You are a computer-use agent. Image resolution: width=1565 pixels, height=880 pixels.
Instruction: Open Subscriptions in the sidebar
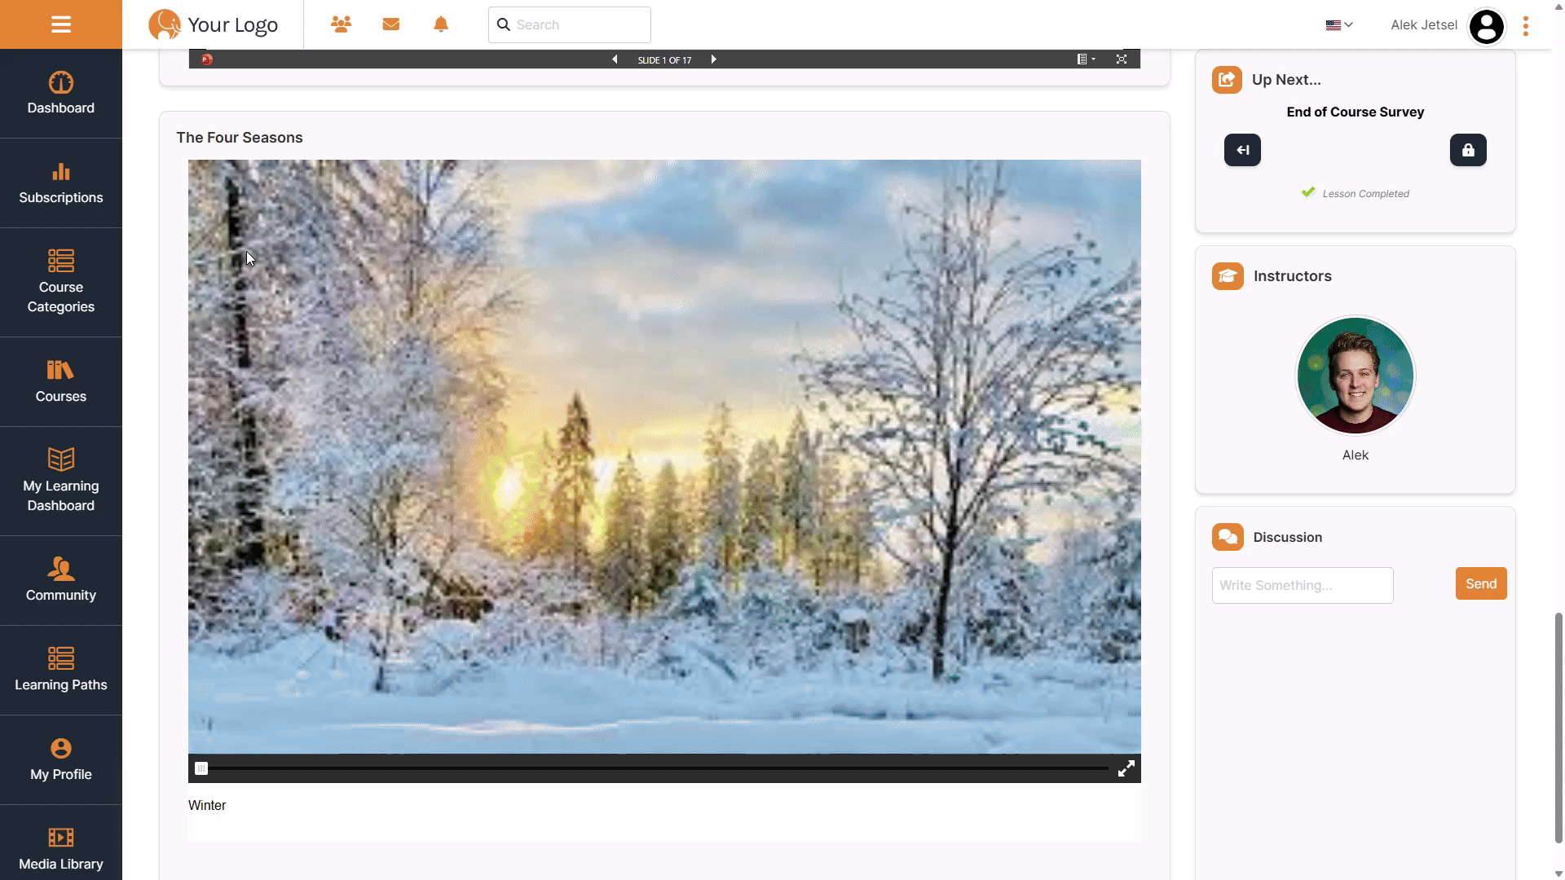pyautogui.click(x=61, y=183)
